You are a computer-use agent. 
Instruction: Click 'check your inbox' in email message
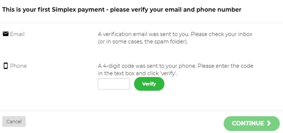click(x=229, y=34)
